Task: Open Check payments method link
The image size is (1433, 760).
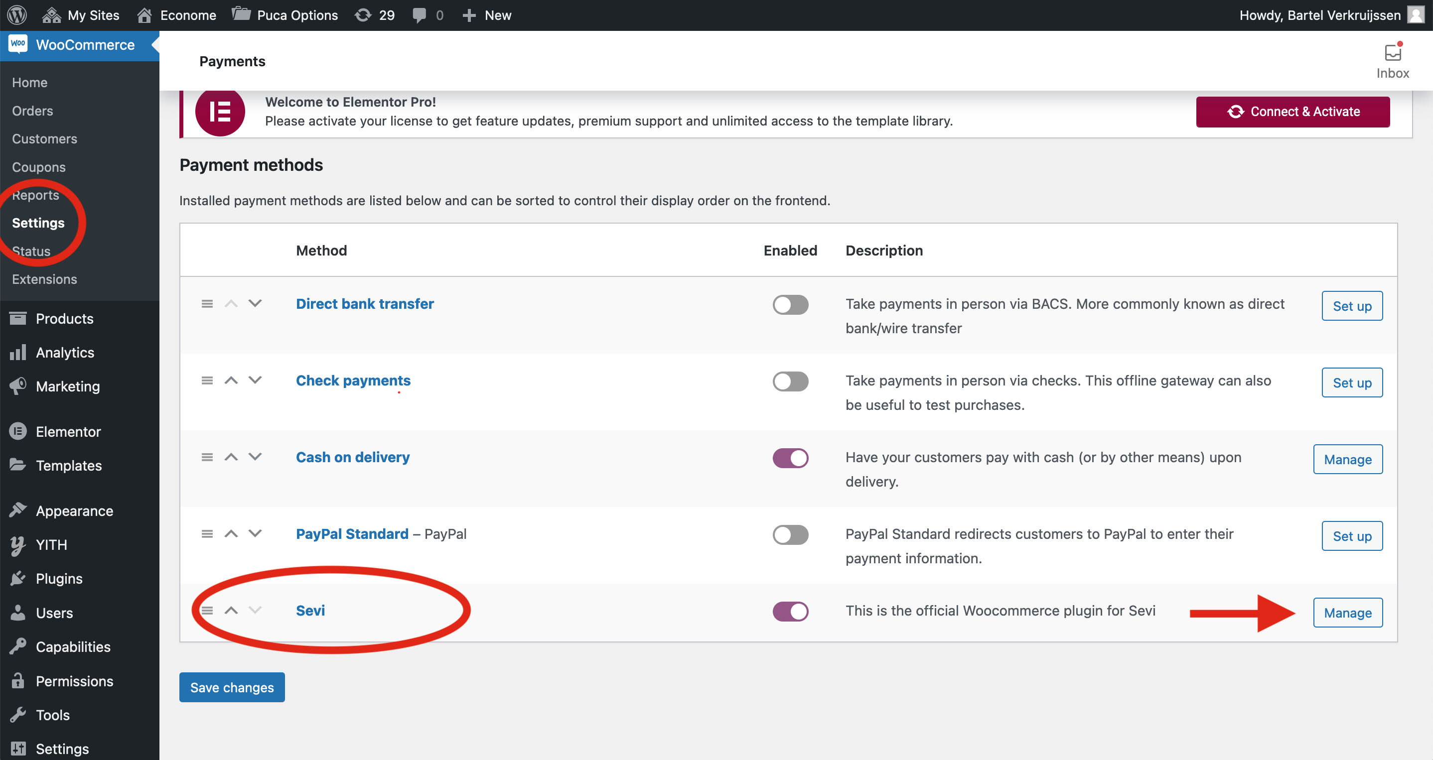Action: 353,380
